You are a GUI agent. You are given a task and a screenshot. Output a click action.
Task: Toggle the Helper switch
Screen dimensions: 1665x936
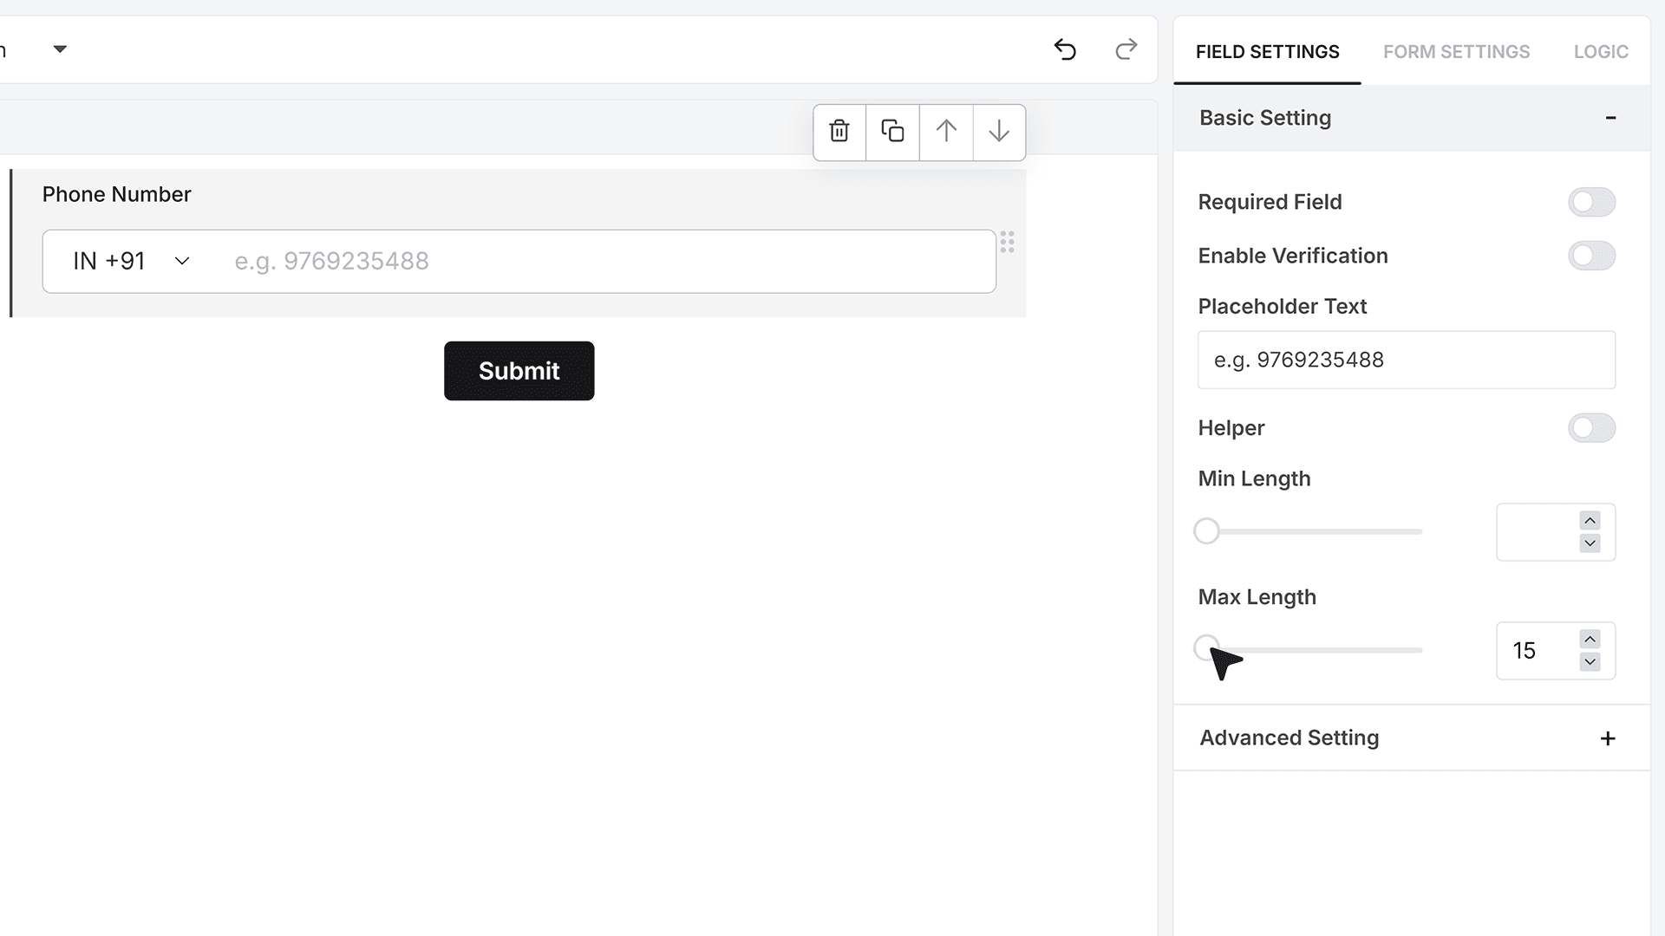1591,428
